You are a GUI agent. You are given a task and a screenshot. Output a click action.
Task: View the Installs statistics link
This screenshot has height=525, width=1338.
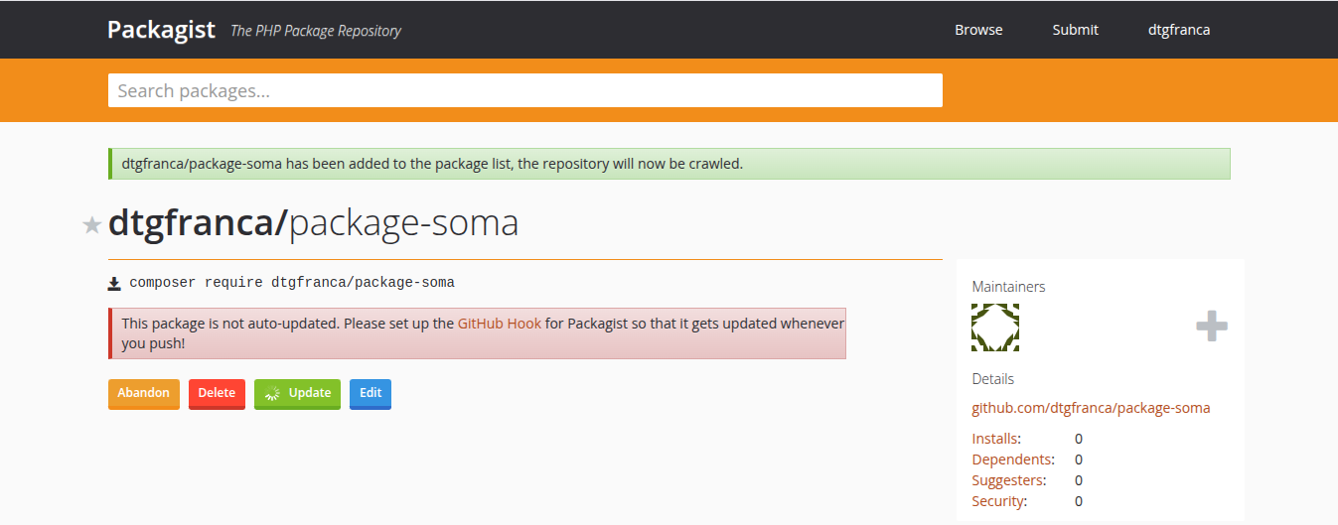tap(995, 439)
